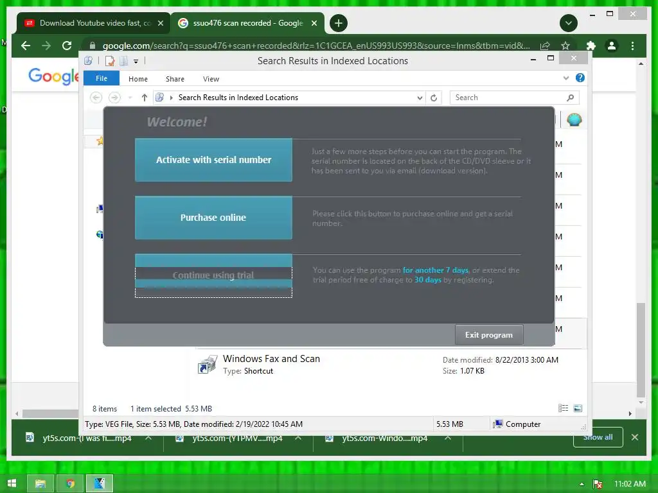Open the Share ribbon tab in Explorer

pyautogui.click(x=175, y=79)
